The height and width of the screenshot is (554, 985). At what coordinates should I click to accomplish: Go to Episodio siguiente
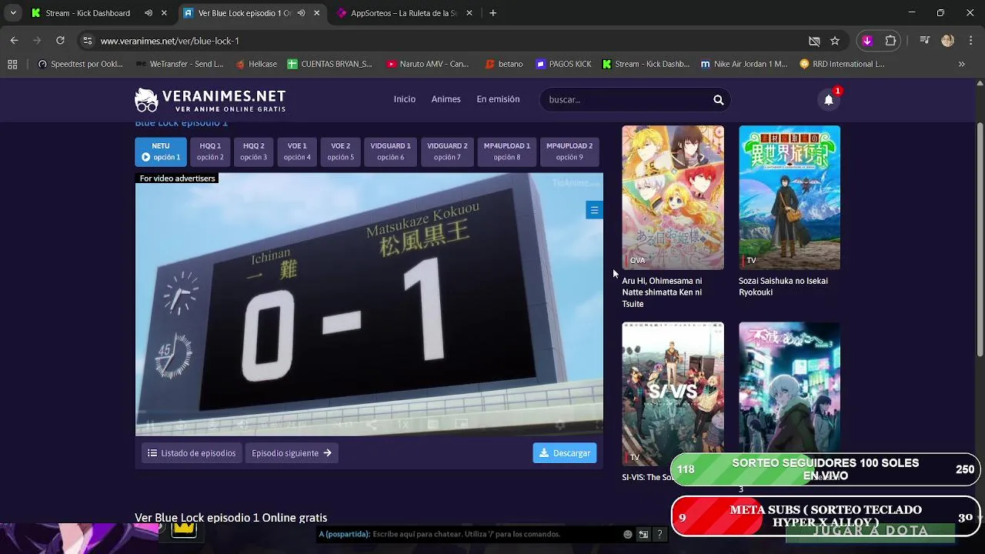point(292,453)
